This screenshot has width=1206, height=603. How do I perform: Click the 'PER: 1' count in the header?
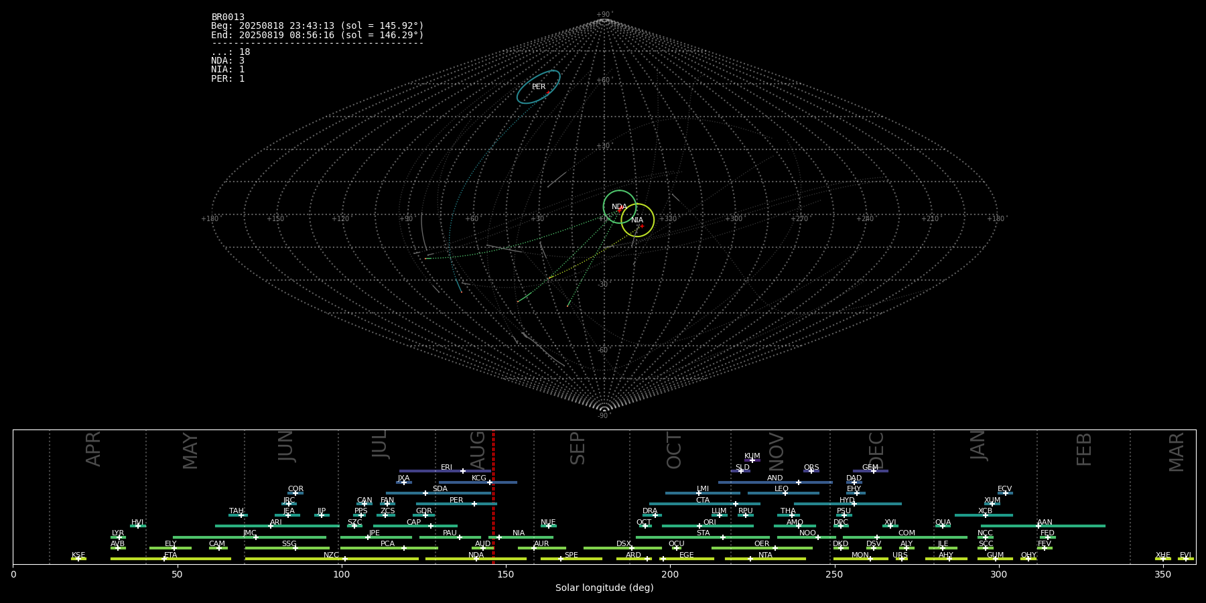228,78
